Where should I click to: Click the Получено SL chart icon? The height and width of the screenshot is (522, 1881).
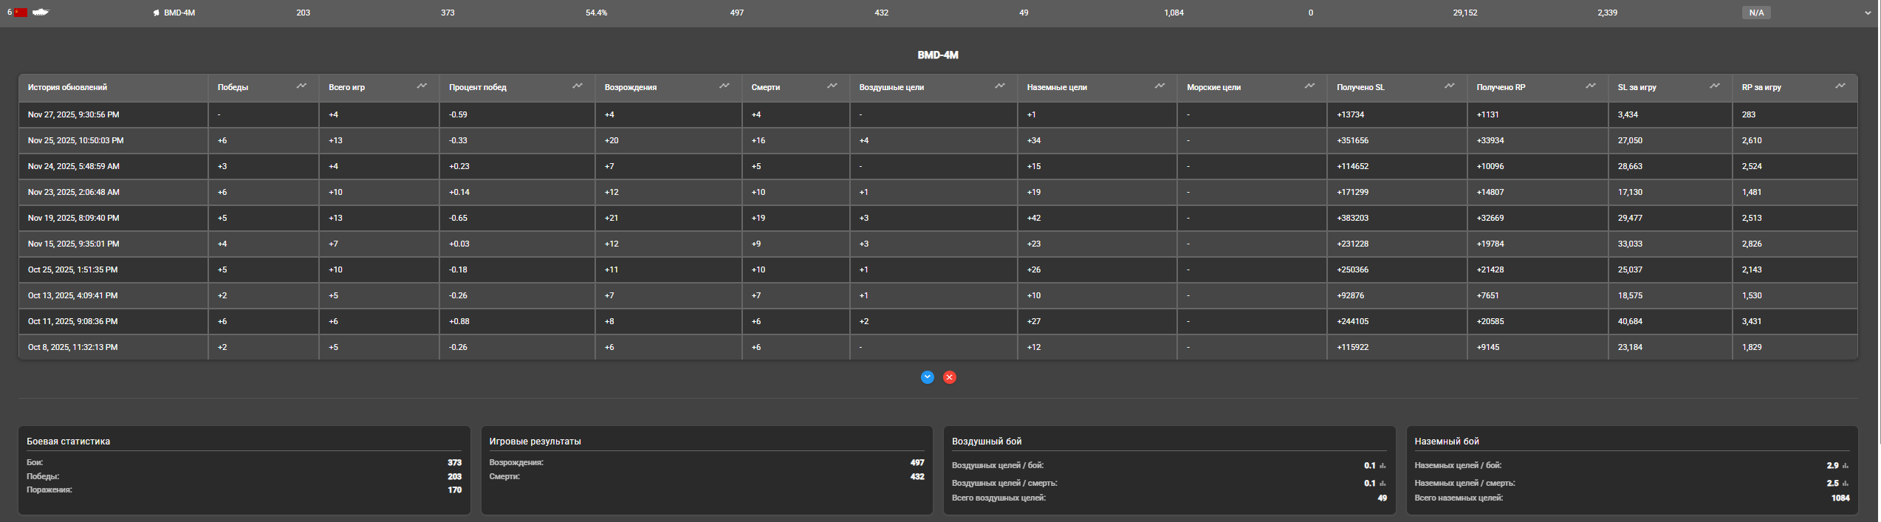[x=1450, y=86]
